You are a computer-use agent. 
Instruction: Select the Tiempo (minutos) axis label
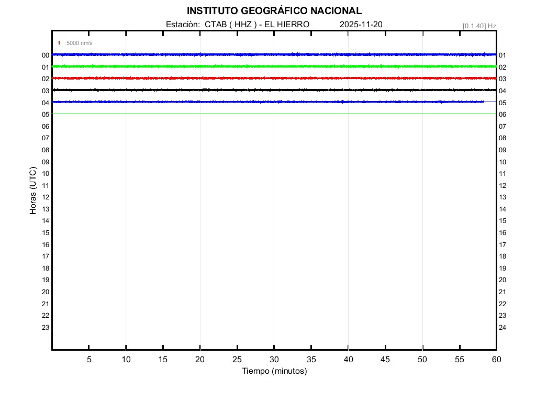[274, 371]
